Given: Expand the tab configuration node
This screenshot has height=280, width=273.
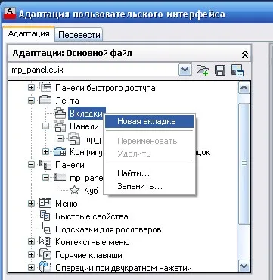Looking at the screenshot, I should pyautogui.click(x=45, y=152).
